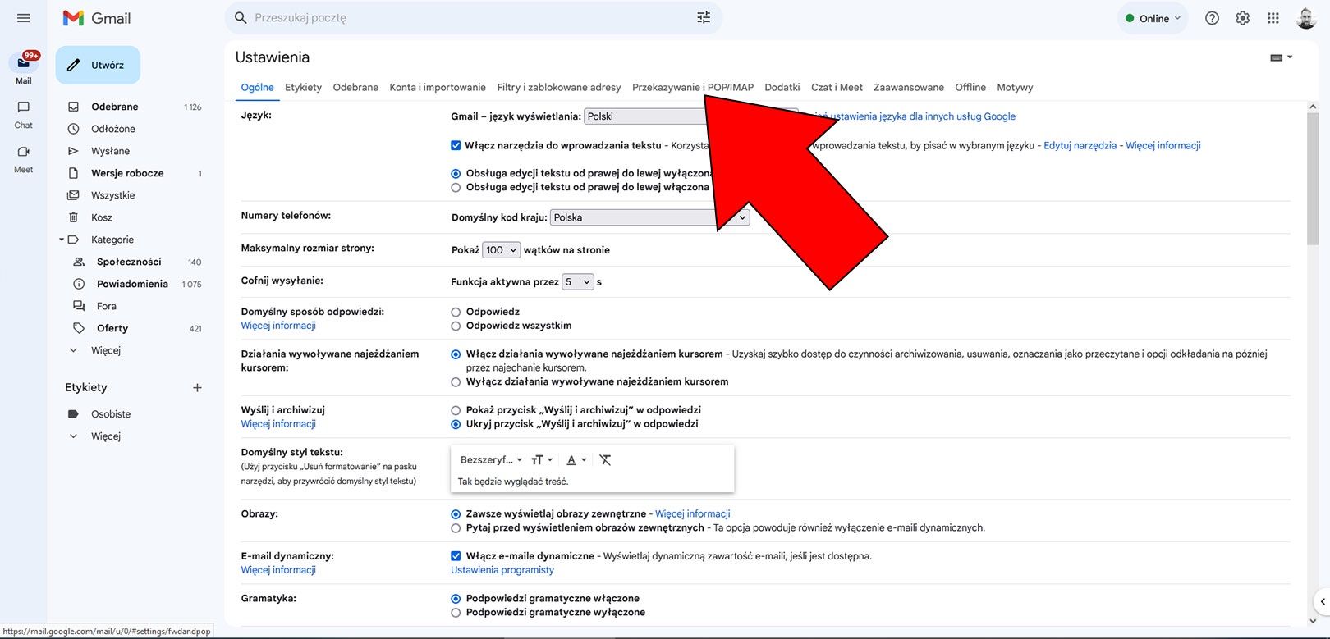Toggle Włącz e-maile dynamiczne checkbox
This screenshot has width=1330, height=639.
(x=456, y=555)
